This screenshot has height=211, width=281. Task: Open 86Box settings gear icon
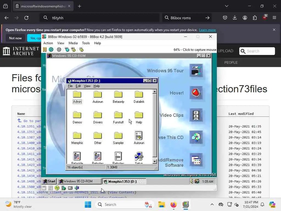(81, 49)
